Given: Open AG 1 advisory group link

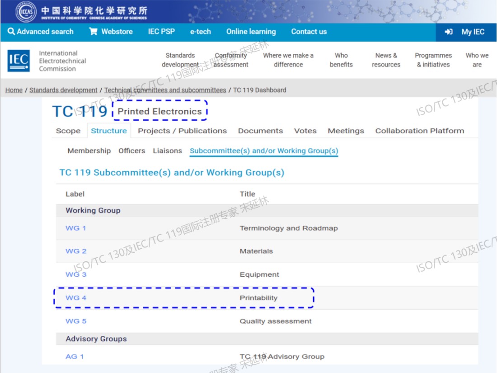Looking at the screenshot, I should click(75, 357).
